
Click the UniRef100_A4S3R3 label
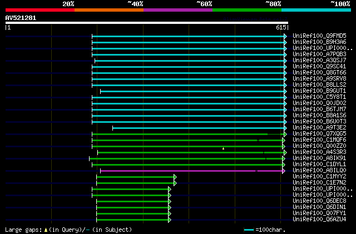point(319,152)
